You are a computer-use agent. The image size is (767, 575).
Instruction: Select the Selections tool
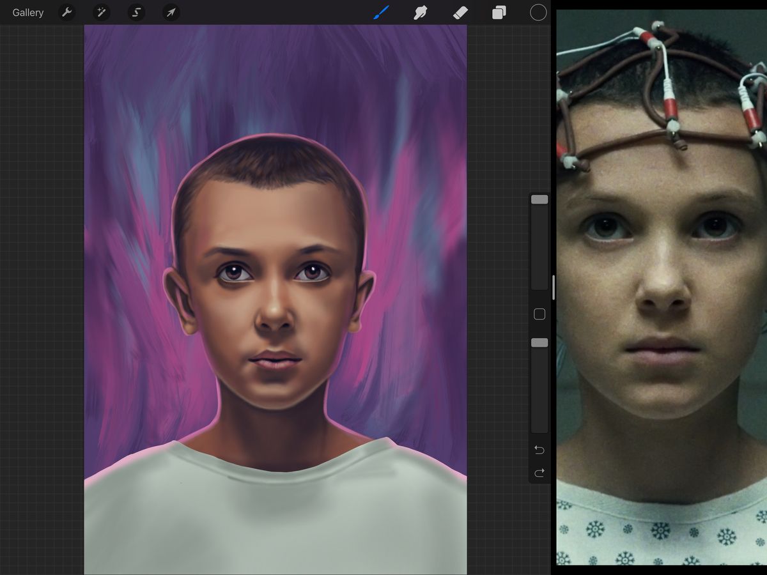136,12
